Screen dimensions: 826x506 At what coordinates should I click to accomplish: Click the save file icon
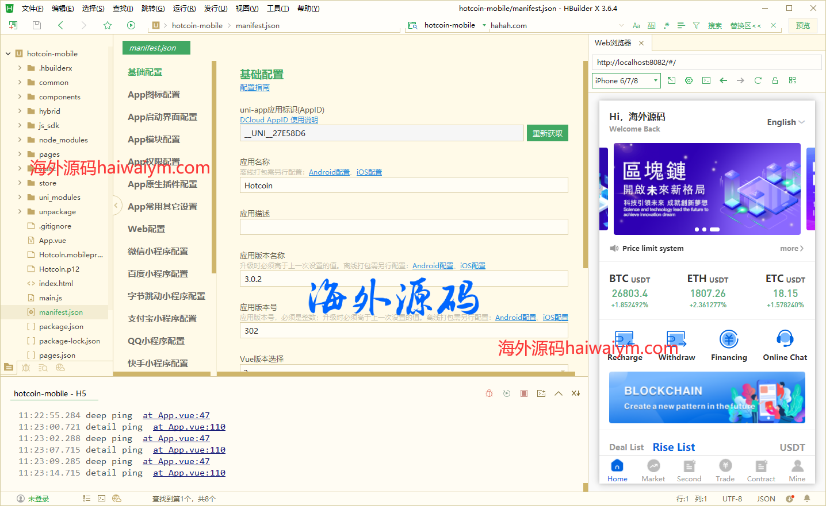pos(37,25)
